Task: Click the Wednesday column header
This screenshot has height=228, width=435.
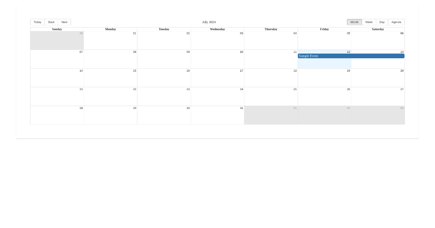Action: tap(217, 29)
